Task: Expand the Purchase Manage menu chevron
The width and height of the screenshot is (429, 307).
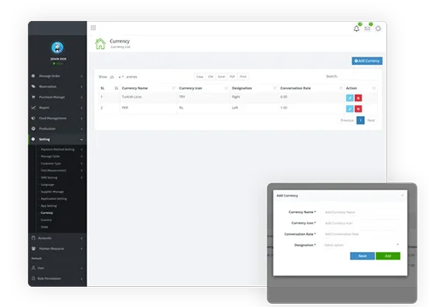Action: [81, 97]
